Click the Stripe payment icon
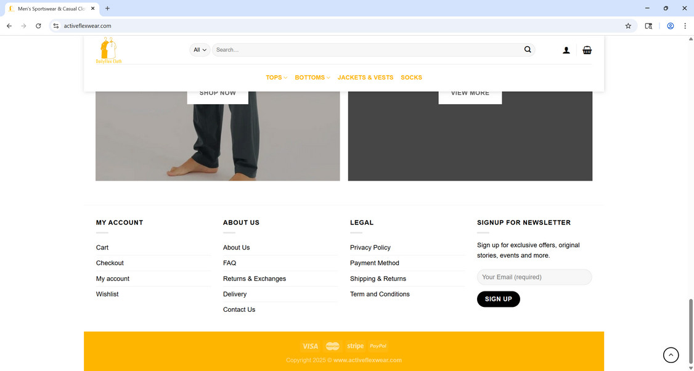 point(355,346)
